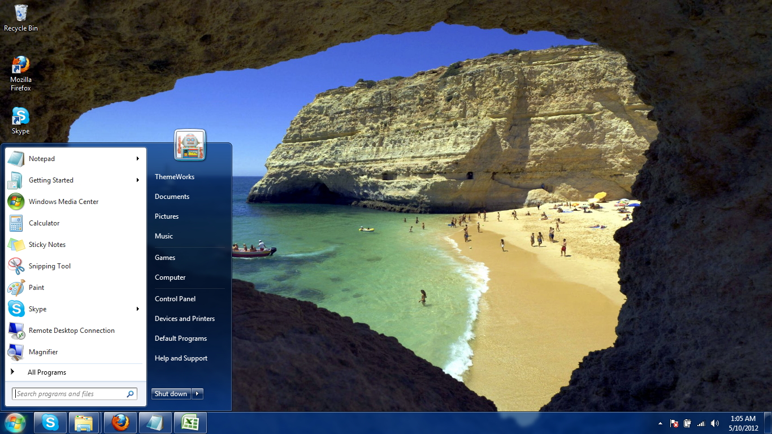Click the Shut down button

point(171,393)
